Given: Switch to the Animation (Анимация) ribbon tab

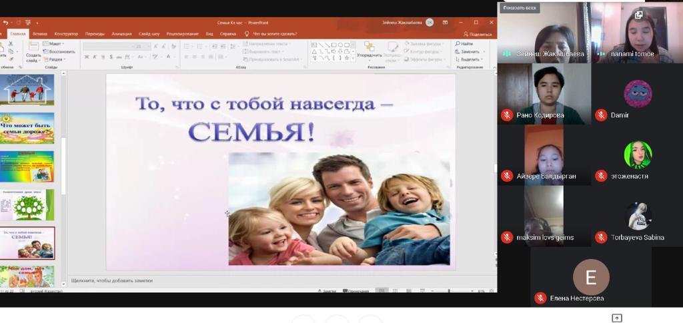Looking at the screenshot, I should [121, 33].
